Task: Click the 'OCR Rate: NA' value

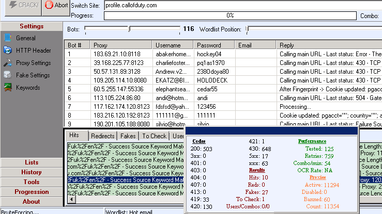Action: 315,170
